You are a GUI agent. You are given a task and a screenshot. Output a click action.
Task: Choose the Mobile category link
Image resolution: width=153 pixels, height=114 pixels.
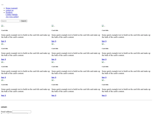pos(15,15)
